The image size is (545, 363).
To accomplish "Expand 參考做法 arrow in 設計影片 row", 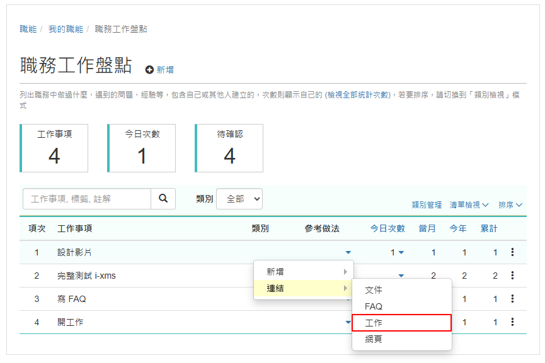I will pos(348,253).
